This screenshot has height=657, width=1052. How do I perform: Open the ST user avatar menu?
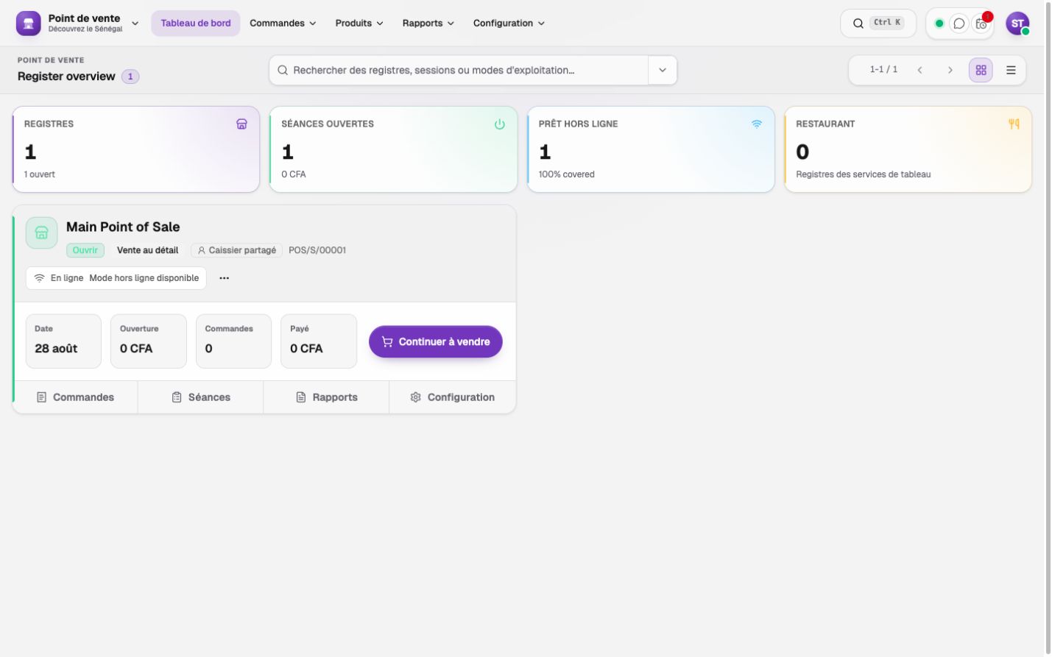[x=1017, y=24]
